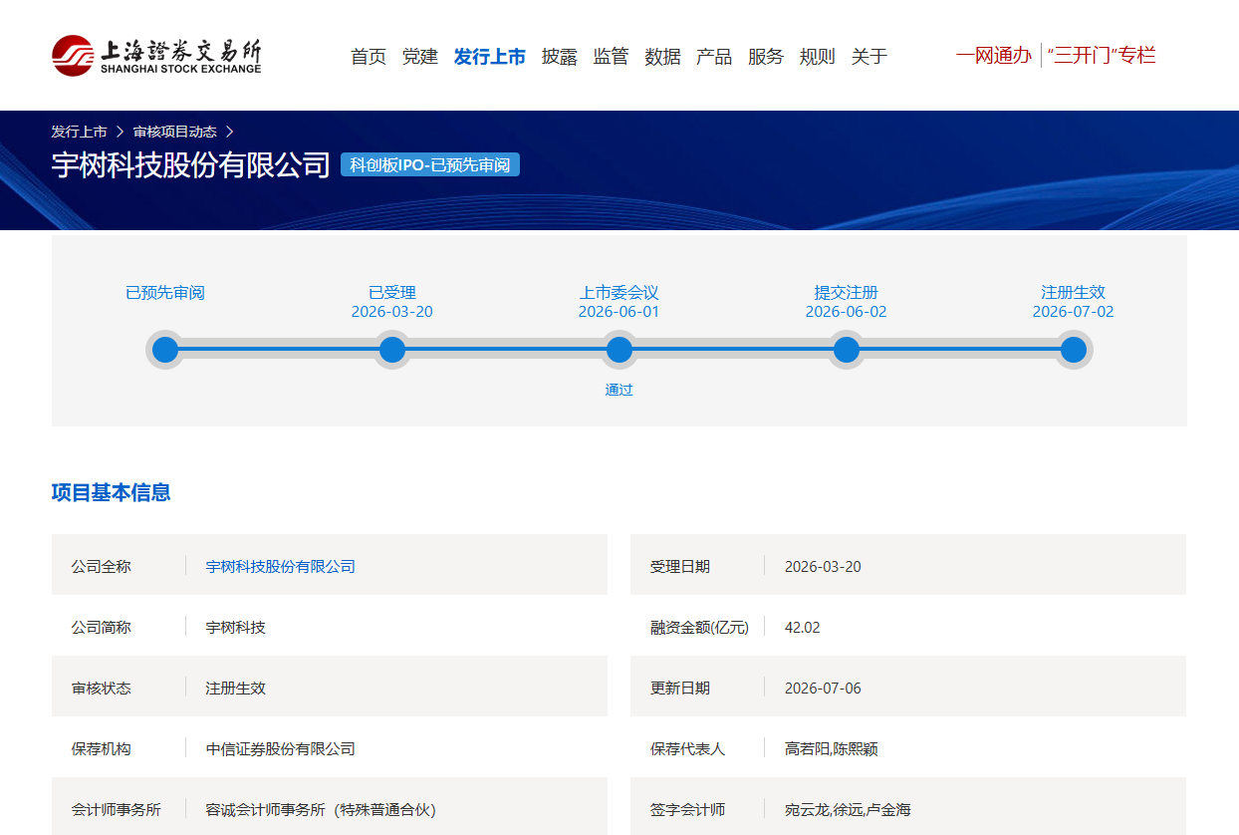Select the 发行上市 navigation item
Image resolution: width=1239 pixels, height=835 pixels.
pos(490,57)
